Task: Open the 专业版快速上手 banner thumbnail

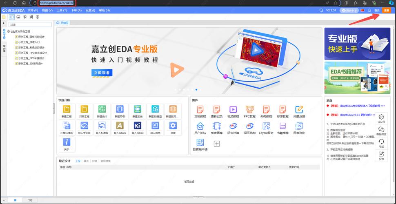Action: [357, 44]
